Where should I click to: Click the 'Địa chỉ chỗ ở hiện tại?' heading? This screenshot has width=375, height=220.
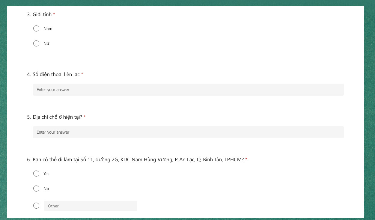(x=57, y=117)
